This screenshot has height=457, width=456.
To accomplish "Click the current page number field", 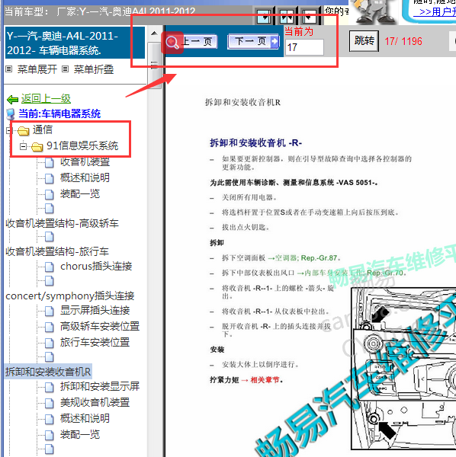I will (304, 47).
